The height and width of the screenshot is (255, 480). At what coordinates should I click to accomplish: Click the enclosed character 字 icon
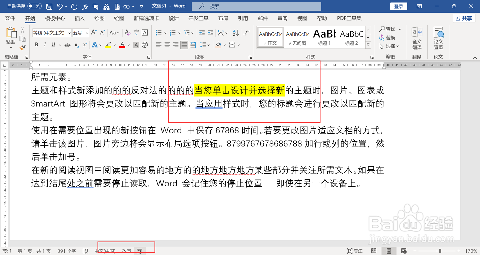click(145, 45)
